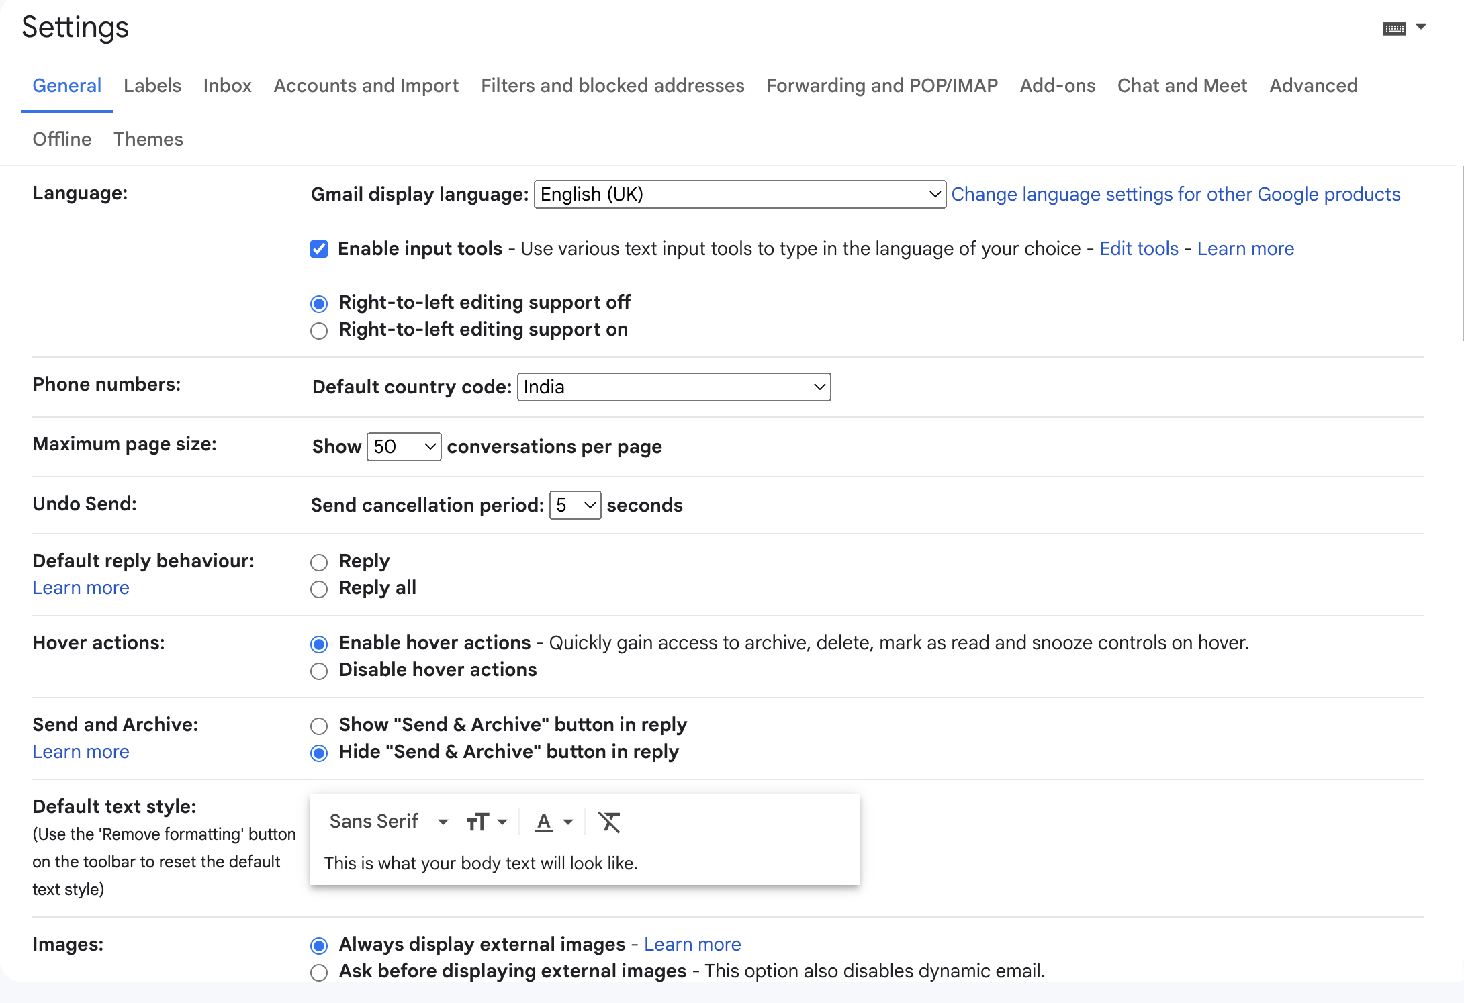Open Gmail display language dropdown

(739, 195)
